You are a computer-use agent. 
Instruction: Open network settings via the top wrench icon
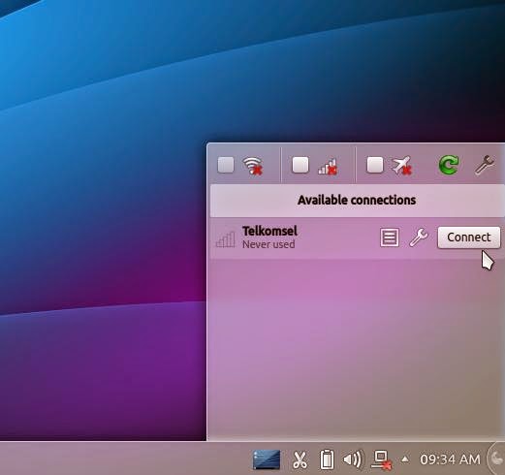coord(485,165)
